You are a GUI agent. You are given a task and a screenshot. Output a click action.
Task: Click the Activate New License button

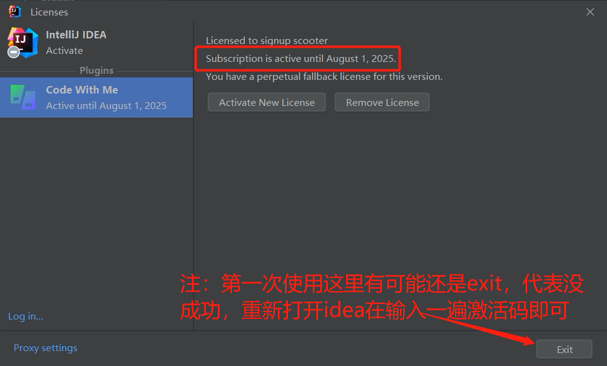[x=267, y=102]
